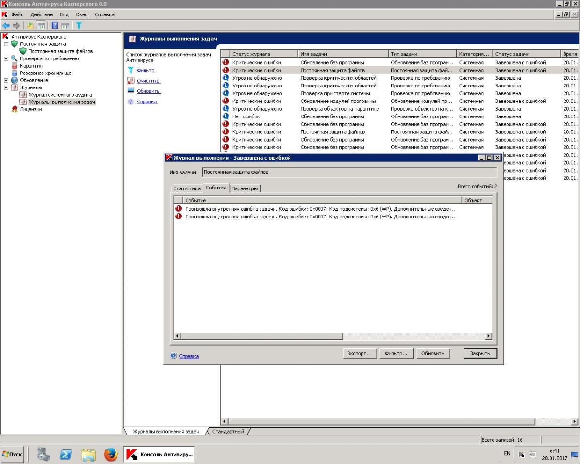
Task: Click the blue question mark Help toolbar icon
Action: (x=55, y=26)
